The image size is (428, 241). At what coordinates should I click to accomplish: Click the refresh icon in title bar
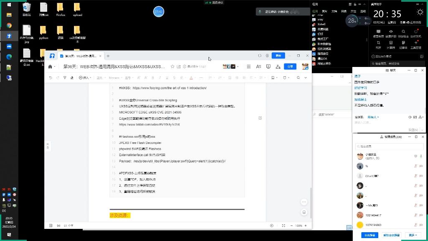(x=260, y=56)
